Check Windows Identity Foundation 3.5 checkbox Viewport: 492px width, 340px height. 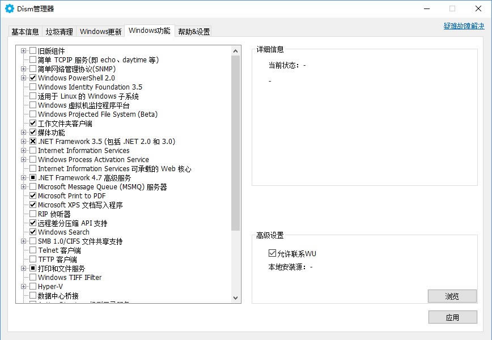tap(33, 87)
